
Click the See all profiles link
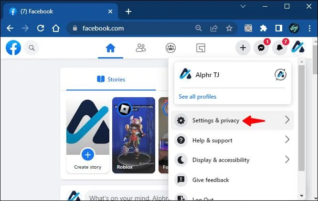point(197,97)
